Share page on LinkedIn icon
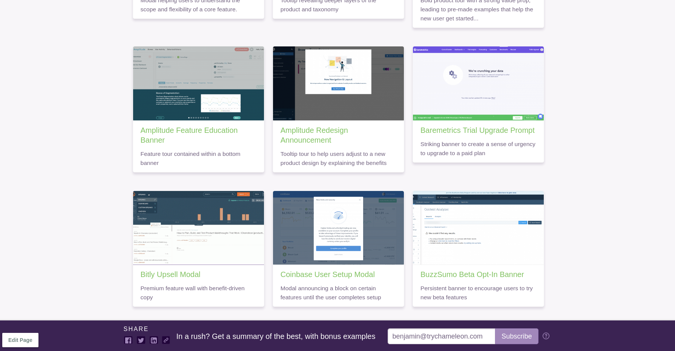Screen dimensions: 675x351 pos(154,340)
